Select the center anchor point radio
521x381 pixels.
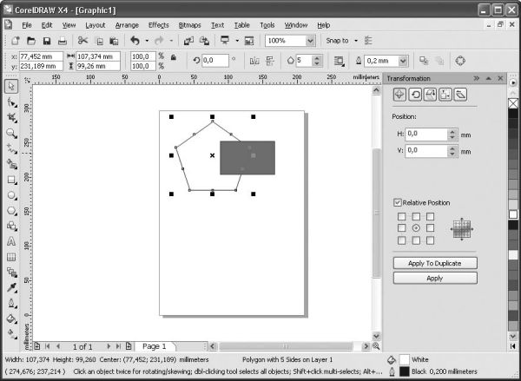click(416, 227)
